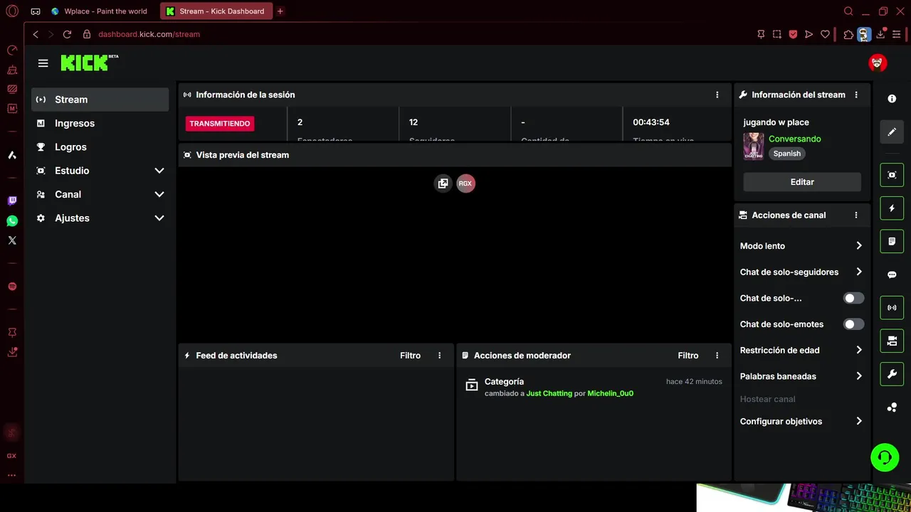The image size is (911, 512).
Task: Open the hamburger menu beside Kick logo
Action: 43,63
